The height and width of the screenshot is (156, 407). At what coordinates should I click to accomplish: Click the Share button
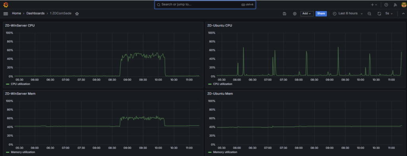pyautogui.click(x=321, y=13)
